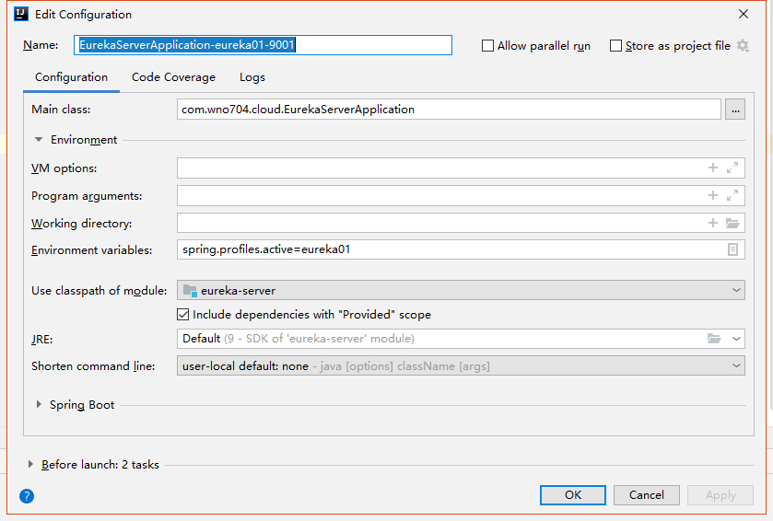Browse for JRE folder
This screenshot has width=773, height=521.
(x=714, y=339)
